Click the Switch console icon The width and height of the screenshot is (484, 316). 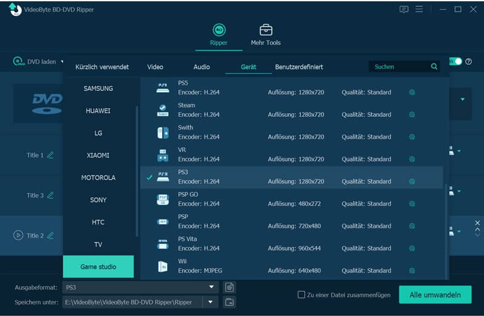pos(163,133)
